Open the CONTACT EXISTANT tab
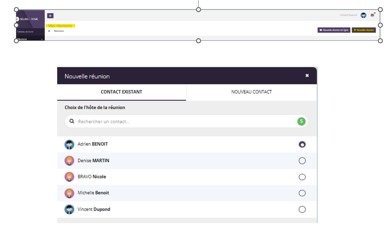Image resolution: width=391 pixels, height=233 pixels. [x=121, y=92]
